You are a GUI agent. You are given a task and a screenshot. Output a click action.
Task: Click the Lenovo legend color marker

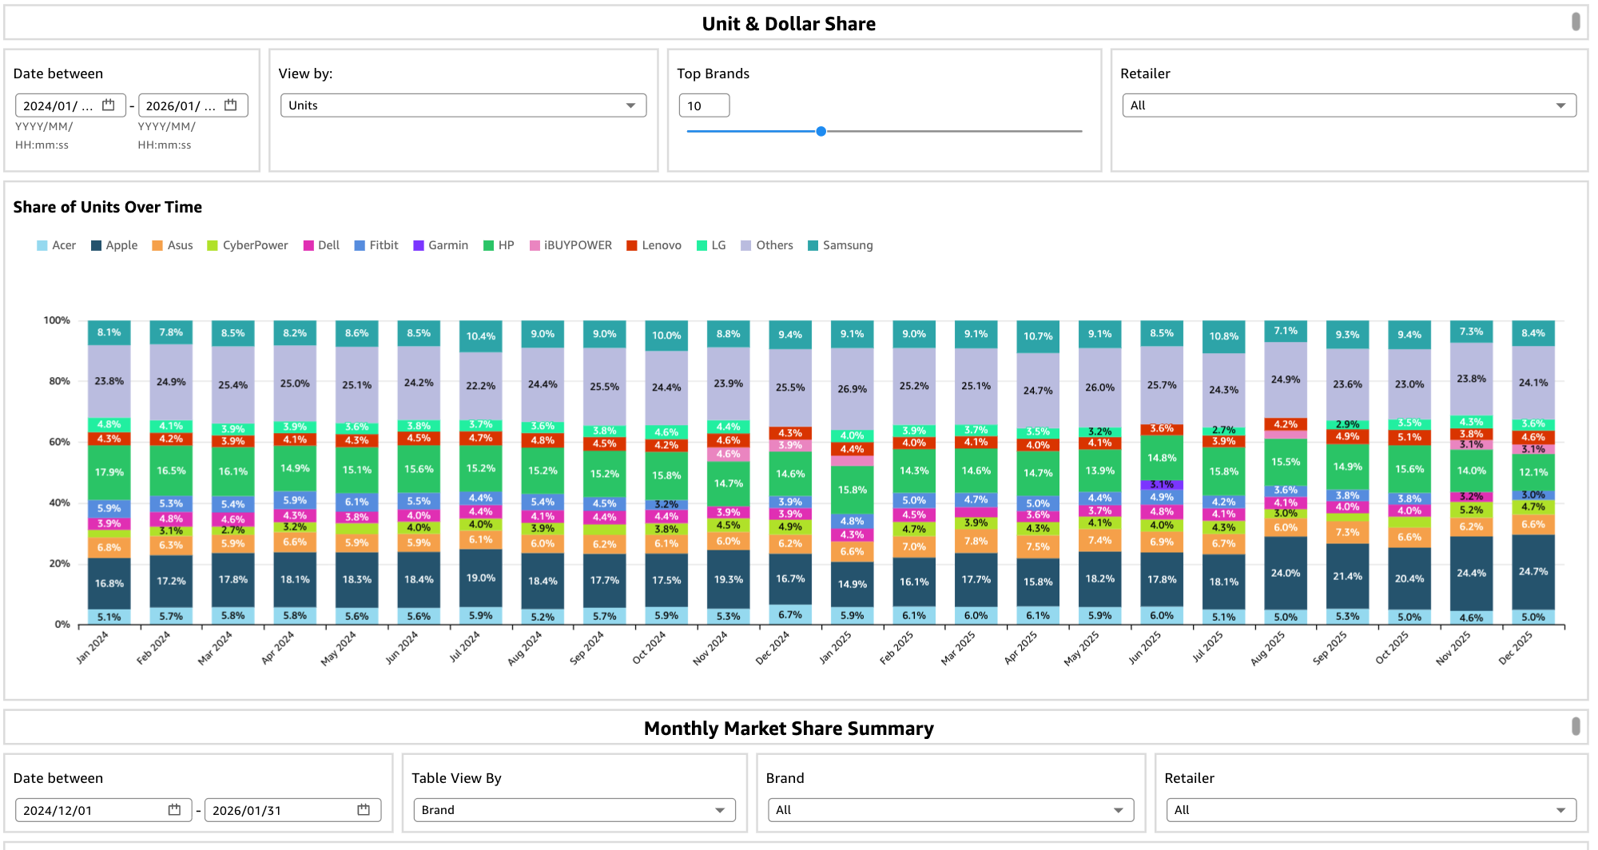632,245
